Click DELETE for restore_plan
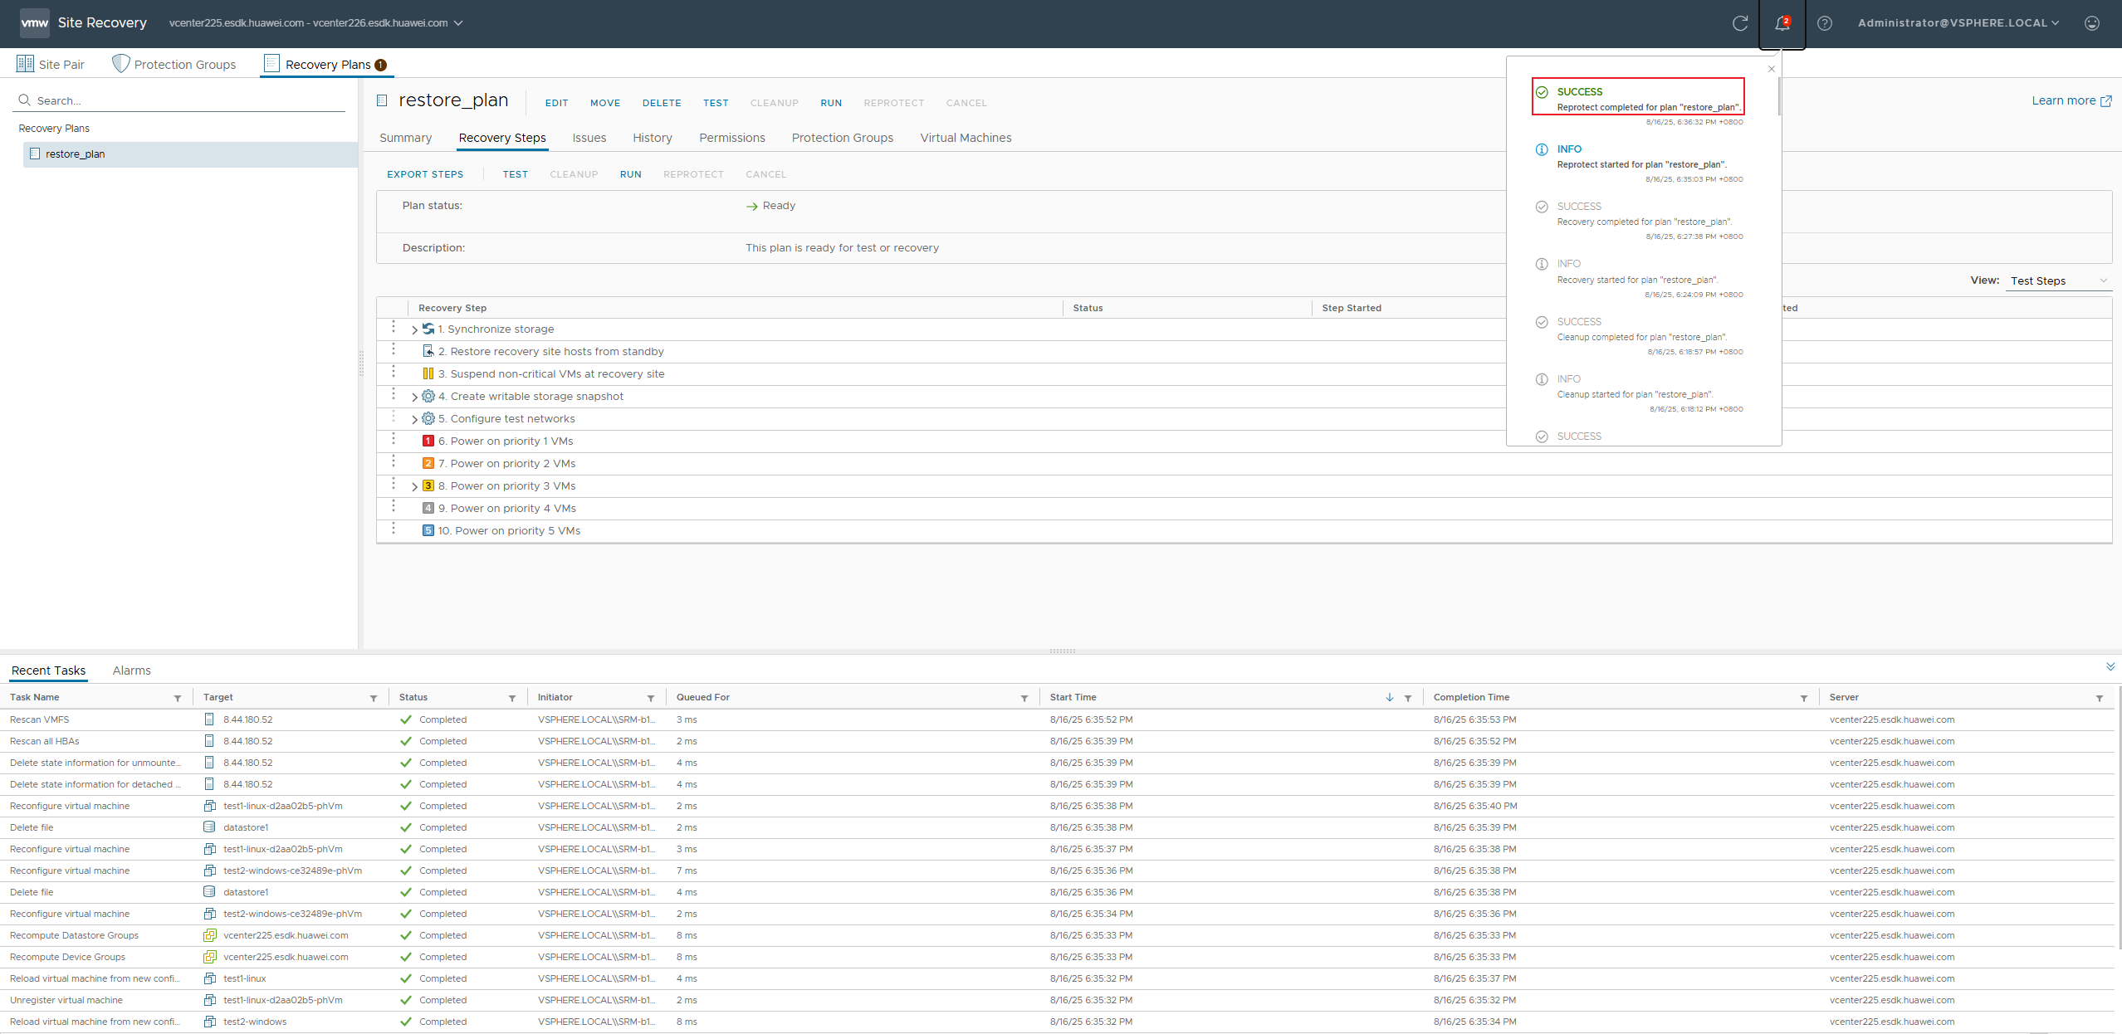2122x1034 pixels. click(x=662, y=103)
